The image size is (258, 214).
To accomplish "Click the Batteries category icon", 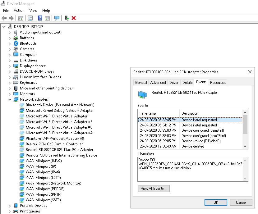I will (16, 38).
